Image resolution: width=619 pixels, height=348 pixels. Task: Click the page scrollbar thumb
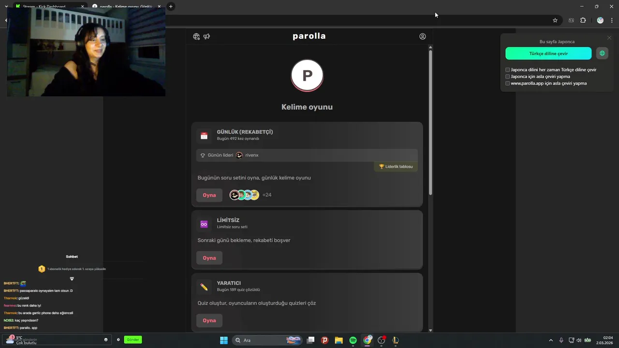pos(430,123)
